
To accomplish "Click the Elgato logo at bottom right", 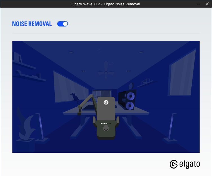I will [185, 164].
